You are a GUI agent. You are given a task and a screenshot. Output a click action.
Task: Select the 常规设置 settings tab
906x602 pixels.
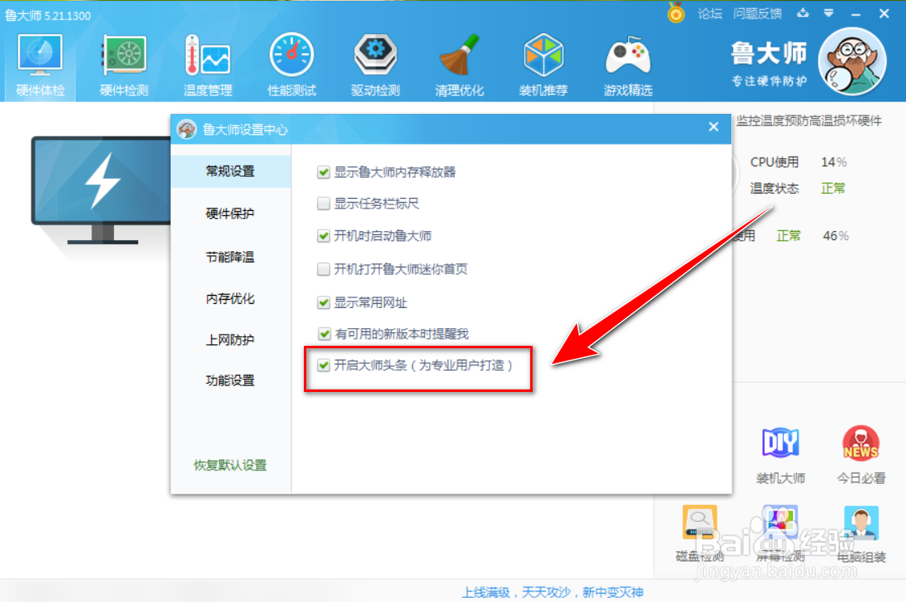click(x=230, y=171)
